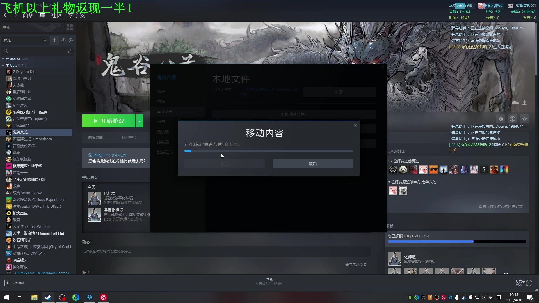Open File Explorer from the taskbar
The width and height of the screenshot is (539, 303).
pyautogui.click(x=34, y=297)
